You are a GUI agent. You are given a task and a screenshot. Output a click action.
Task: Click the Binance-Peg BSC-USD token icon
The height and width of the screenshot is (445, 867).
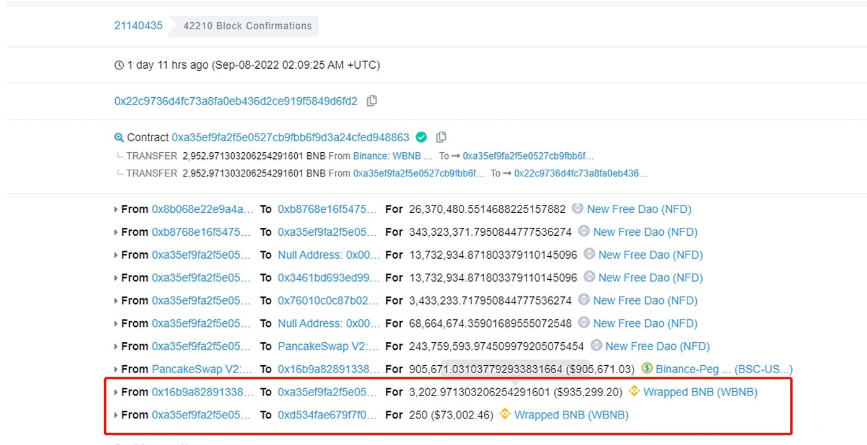point(647,369)
